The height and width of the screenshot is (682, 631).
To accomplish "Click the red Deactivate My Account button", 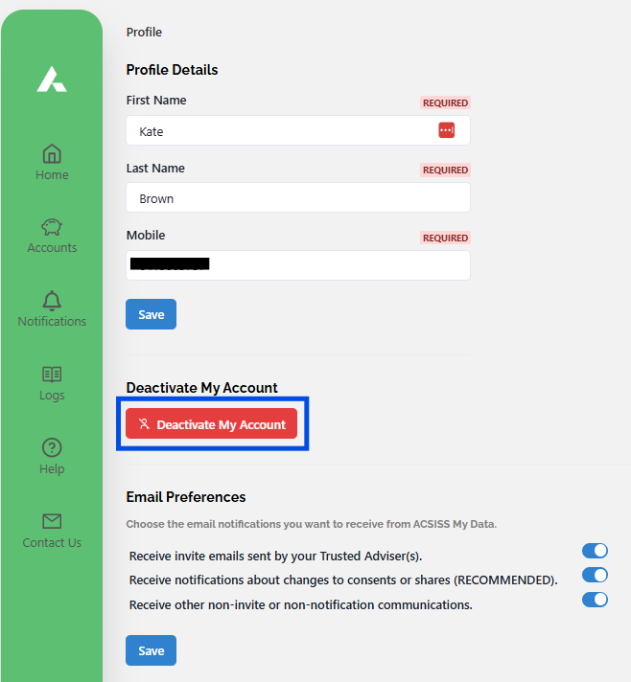I will coord(212,424).
